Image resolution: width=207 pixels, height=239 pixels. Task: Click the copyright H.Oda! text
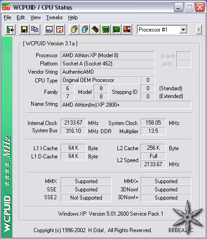coord(93,230)
